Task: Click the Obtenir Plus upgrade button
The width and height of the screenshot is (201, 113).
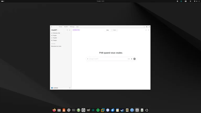Action: pyautogui.click(x=76, y=30)
